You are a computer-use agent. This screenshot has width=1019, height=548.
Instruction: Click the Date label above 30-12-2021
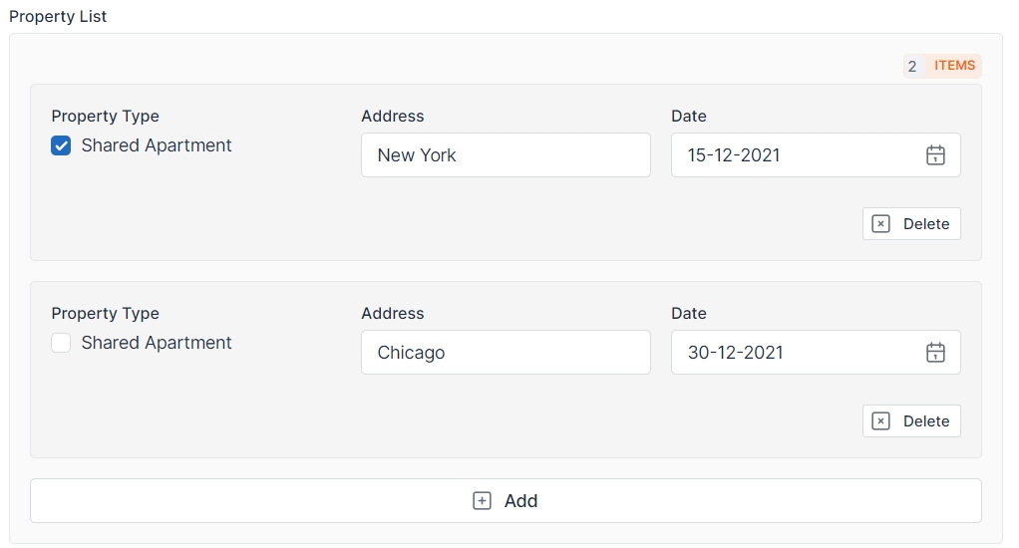pyautogui.click(x=689, y=314)
